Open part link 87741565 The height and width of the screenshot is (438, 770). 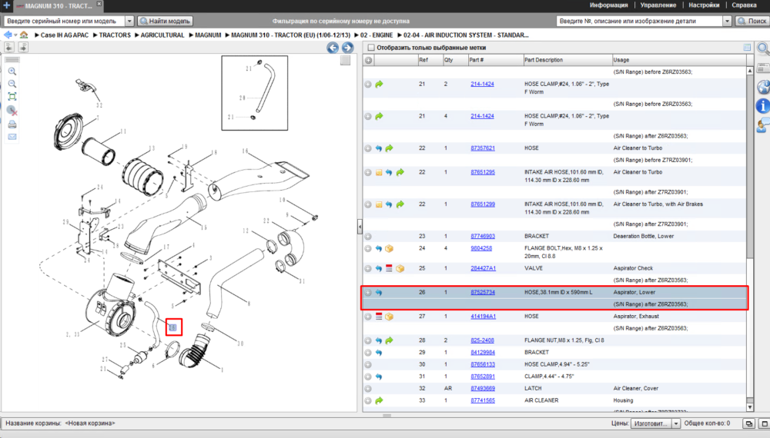click(x=482, y=401)
